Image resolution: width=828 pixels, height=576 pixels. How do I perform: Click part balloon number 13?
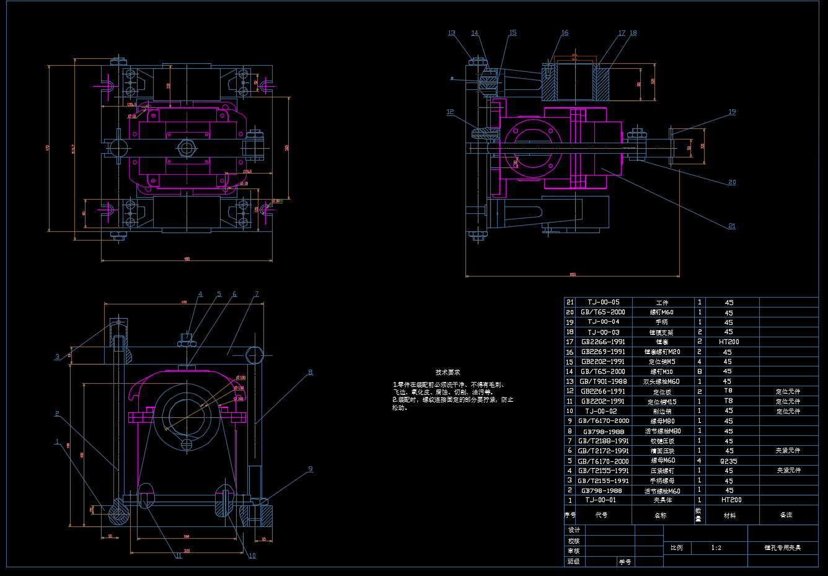pos(451,33)
